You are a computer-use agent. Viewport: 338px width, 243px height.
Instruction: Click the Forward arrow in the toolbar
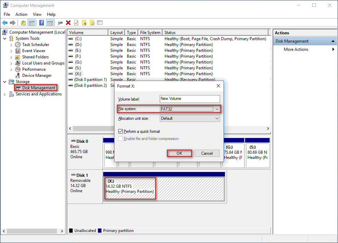click(13, 23)
